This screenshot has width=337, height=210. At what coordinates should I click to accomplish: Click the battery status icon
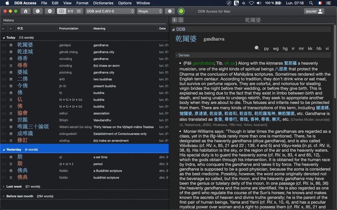pyautogui.click(x=278, y=3)
